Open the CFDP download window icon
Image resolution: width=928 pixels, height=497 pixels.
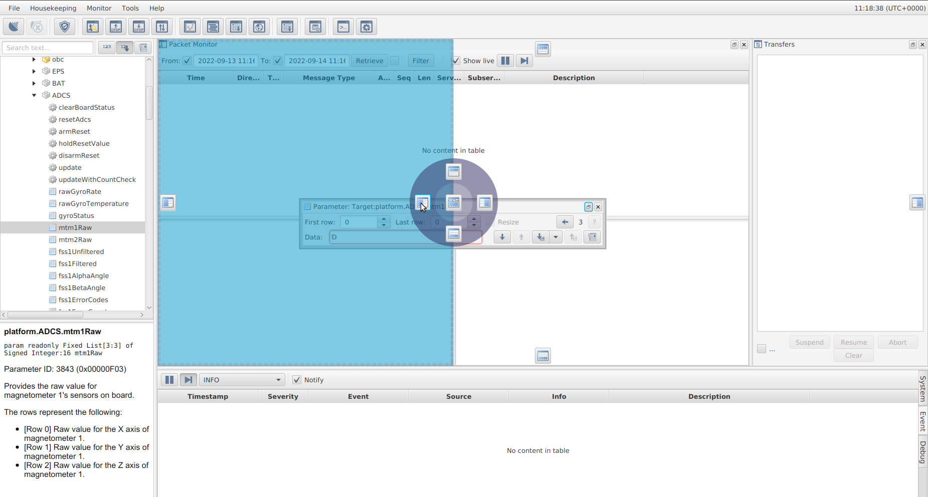(139, 27)
